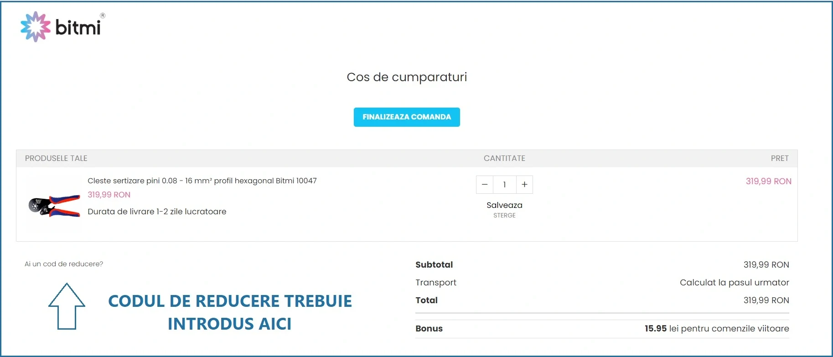The image size is (833, 357).
Task: Click the Subtotal label
Action: click(434, 264)
